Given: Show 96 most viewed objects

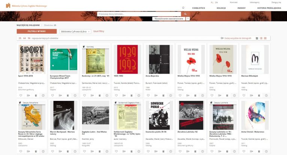Looking at the screenshot, I should coord(29,38).
